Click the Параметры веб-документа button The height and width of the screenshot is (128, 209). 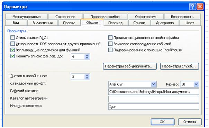[130, 66]
